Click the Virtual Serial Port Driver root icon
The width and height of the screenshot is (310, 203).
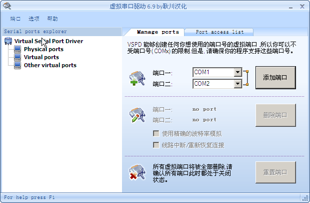[8, 41]
